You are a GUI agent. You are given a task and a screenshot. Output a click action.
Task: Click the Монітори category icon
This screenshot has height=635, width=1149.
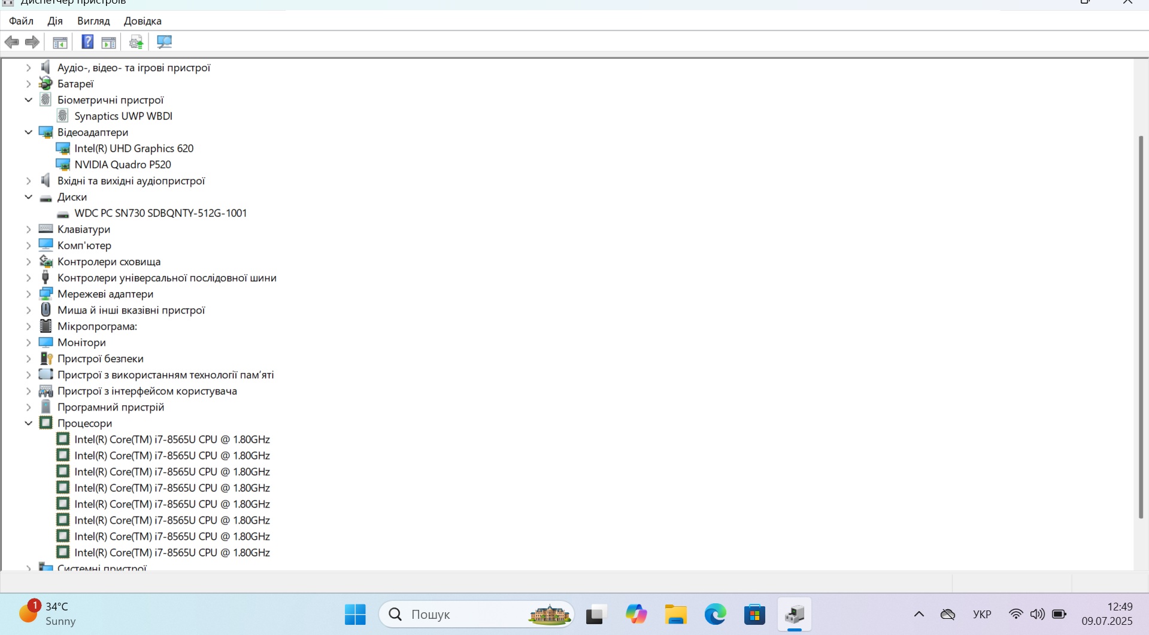[46, 342]
